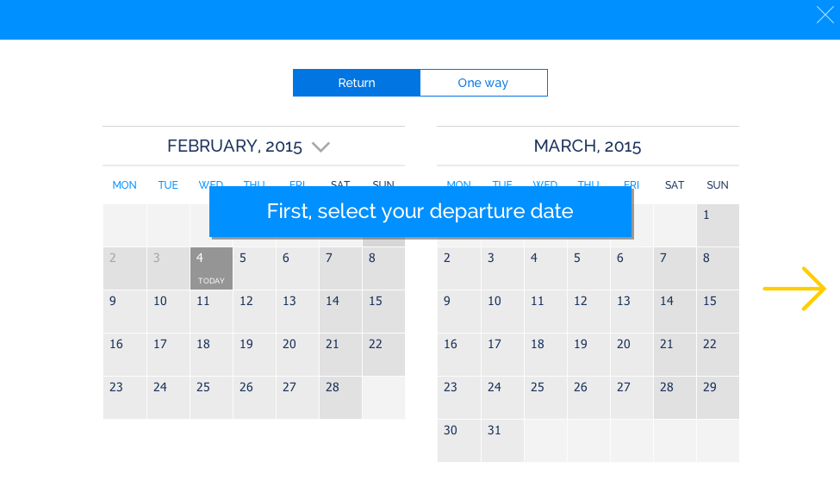The image size is (840, 499).
Task: Select February 20 date cell
Action: click(298, 354)
